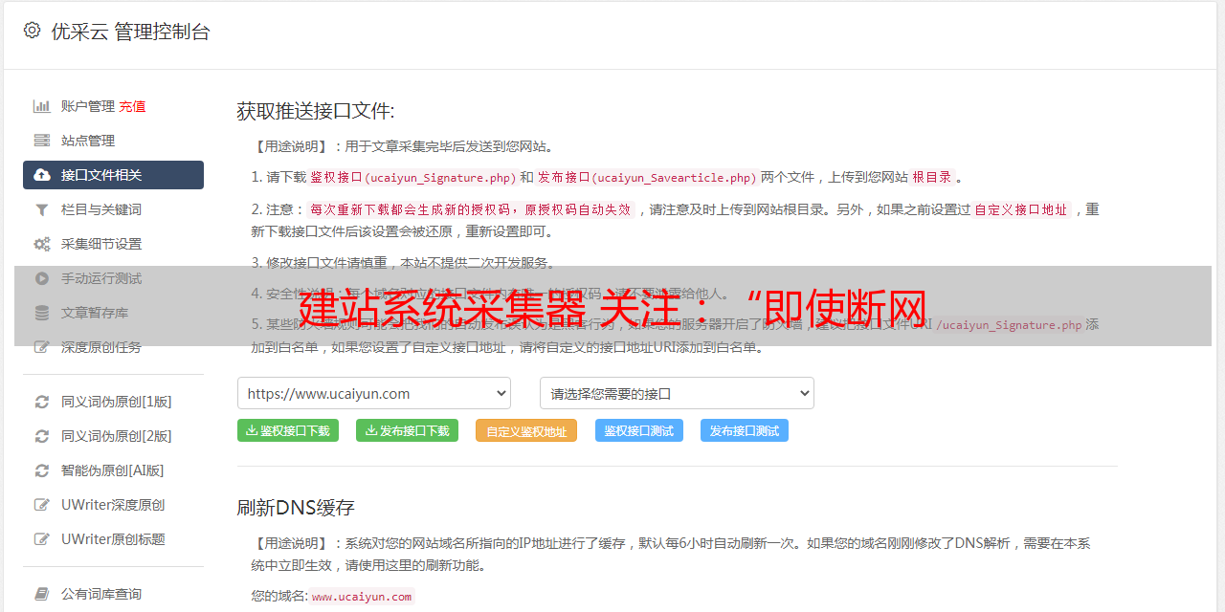1225x612 pixels.
Task: Click the blue 鉴权接口测试 button
Action: [x=639, y=430]
